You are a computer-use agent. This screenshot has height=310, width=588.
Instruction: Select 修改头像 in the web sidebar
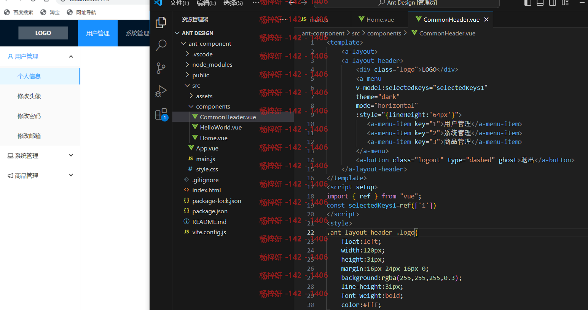click(x=40, y=96)
